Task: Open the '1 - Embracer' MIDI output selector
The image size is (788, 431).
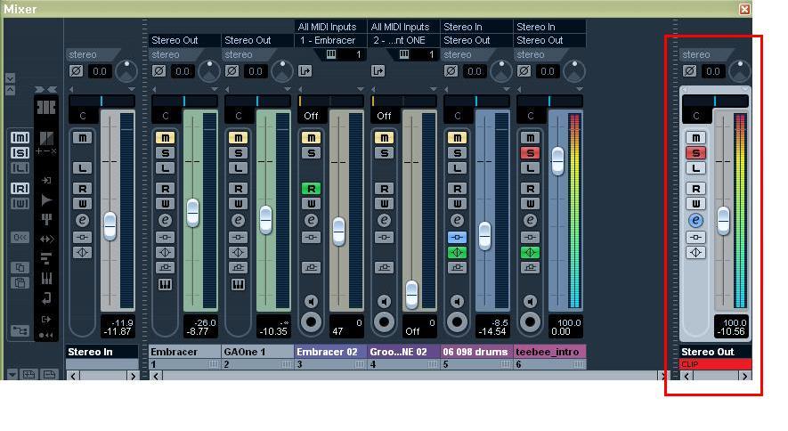Action: (330, 40)
